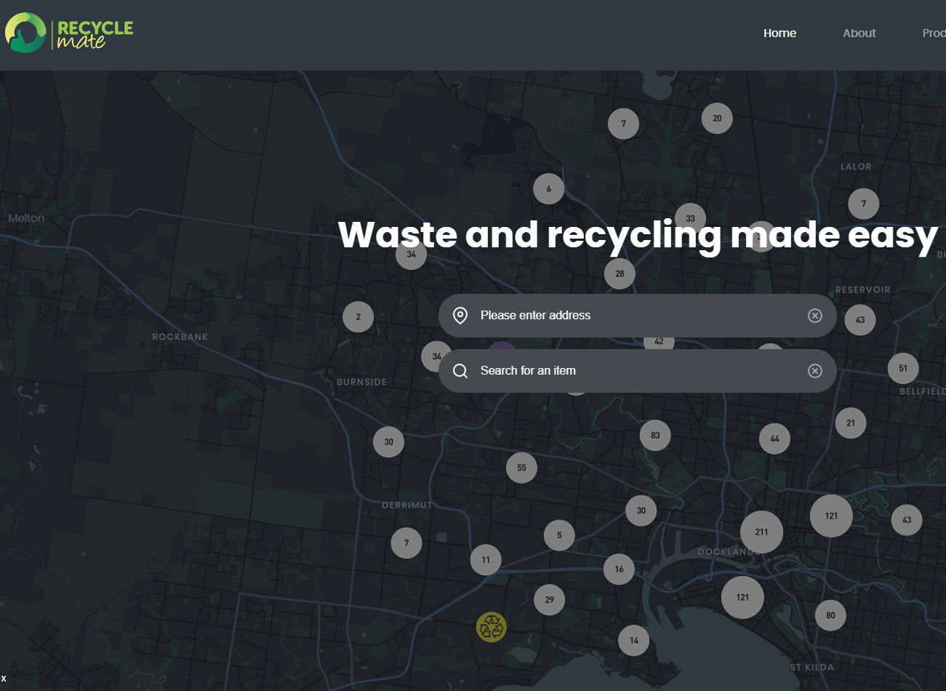Click the magnifying glass search icon
The height and width of the screenshot is (691, 946).
460,371
